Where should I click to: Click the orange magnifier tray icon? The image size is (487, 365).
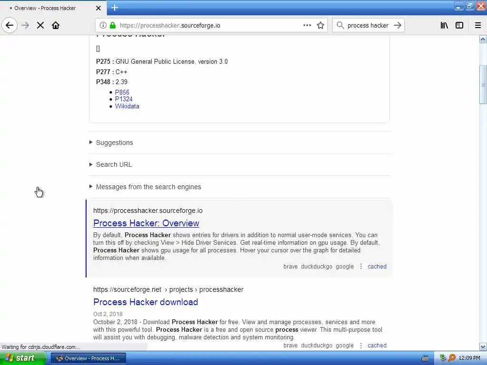[x=452, y=358]
